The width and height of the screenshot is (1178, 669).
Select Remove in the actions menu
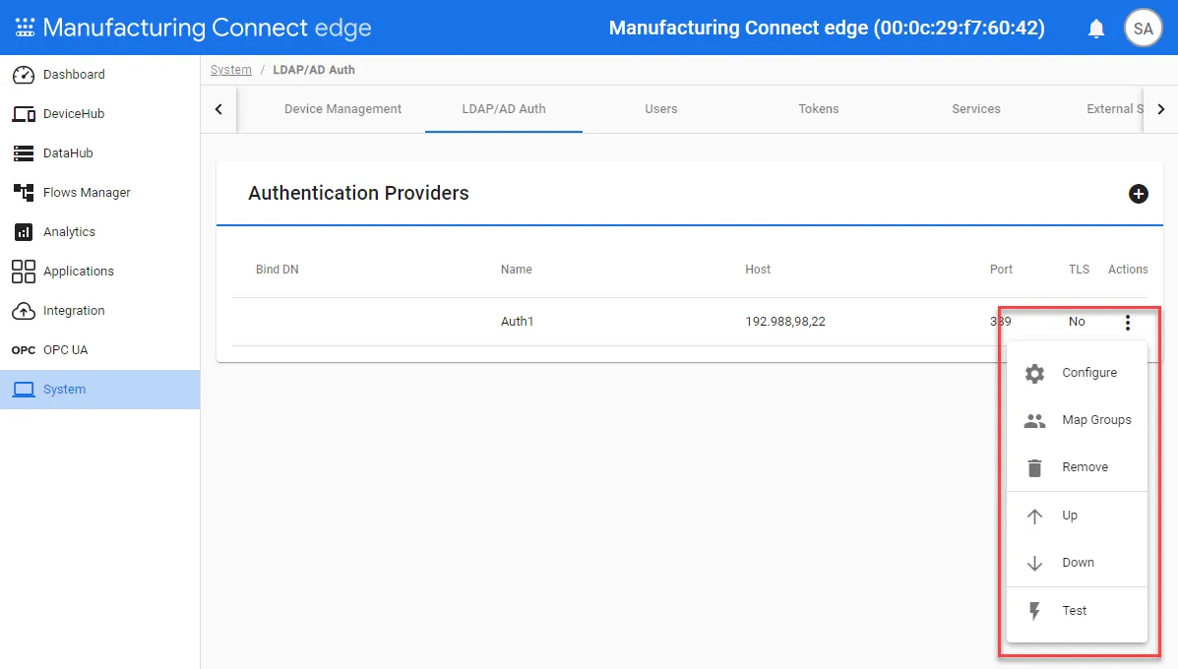[x=1077, y=467]
